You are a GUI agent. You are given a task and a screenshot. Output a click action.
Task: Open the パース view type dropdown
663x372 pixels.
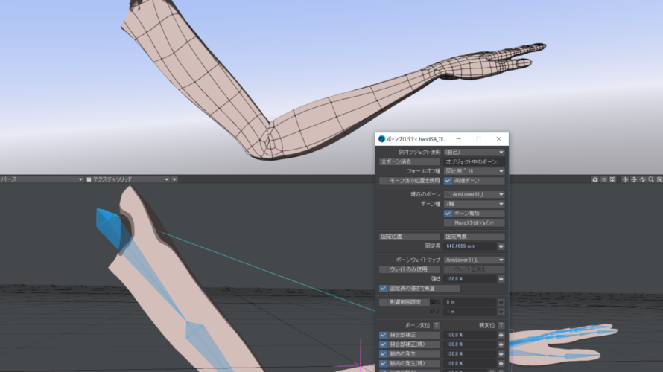tap(42, 179)
